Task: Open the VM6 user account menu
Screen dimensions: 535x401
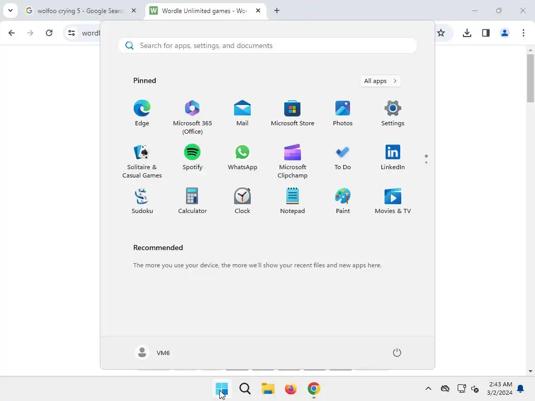Action: 153,352
